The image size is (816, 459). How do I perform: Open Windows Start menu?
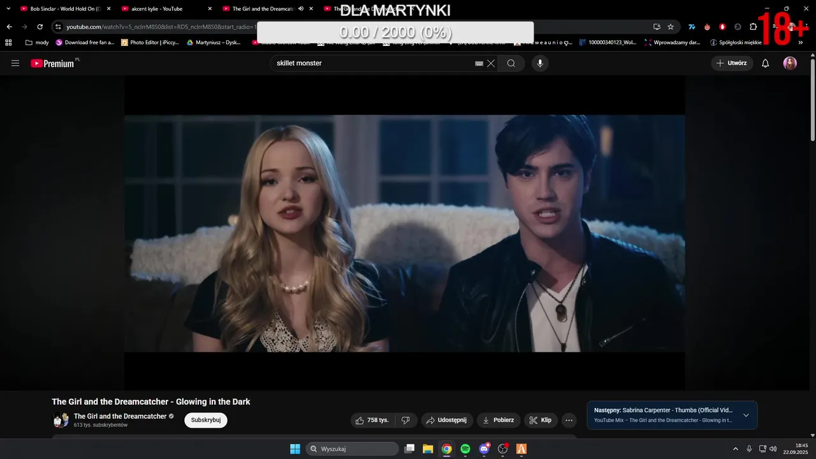tap(295, 449)
